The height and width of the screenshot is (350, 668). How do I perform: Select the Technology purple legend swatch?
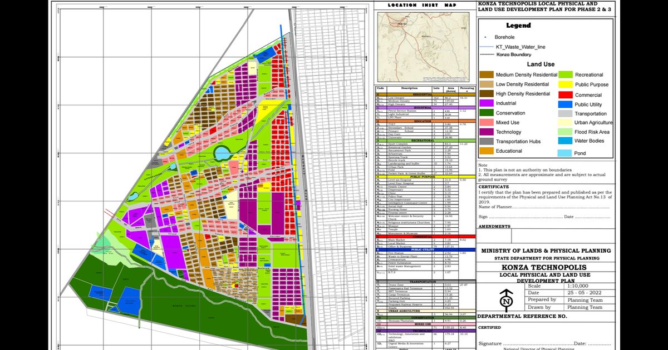point(487,132)
